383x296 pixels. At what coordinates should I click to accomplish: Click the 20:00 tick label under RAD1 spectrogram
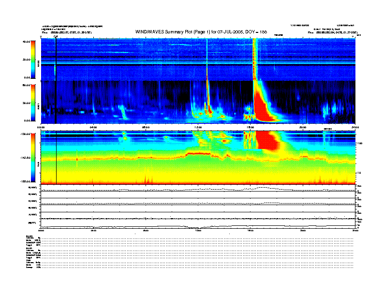tap(303, 127)
